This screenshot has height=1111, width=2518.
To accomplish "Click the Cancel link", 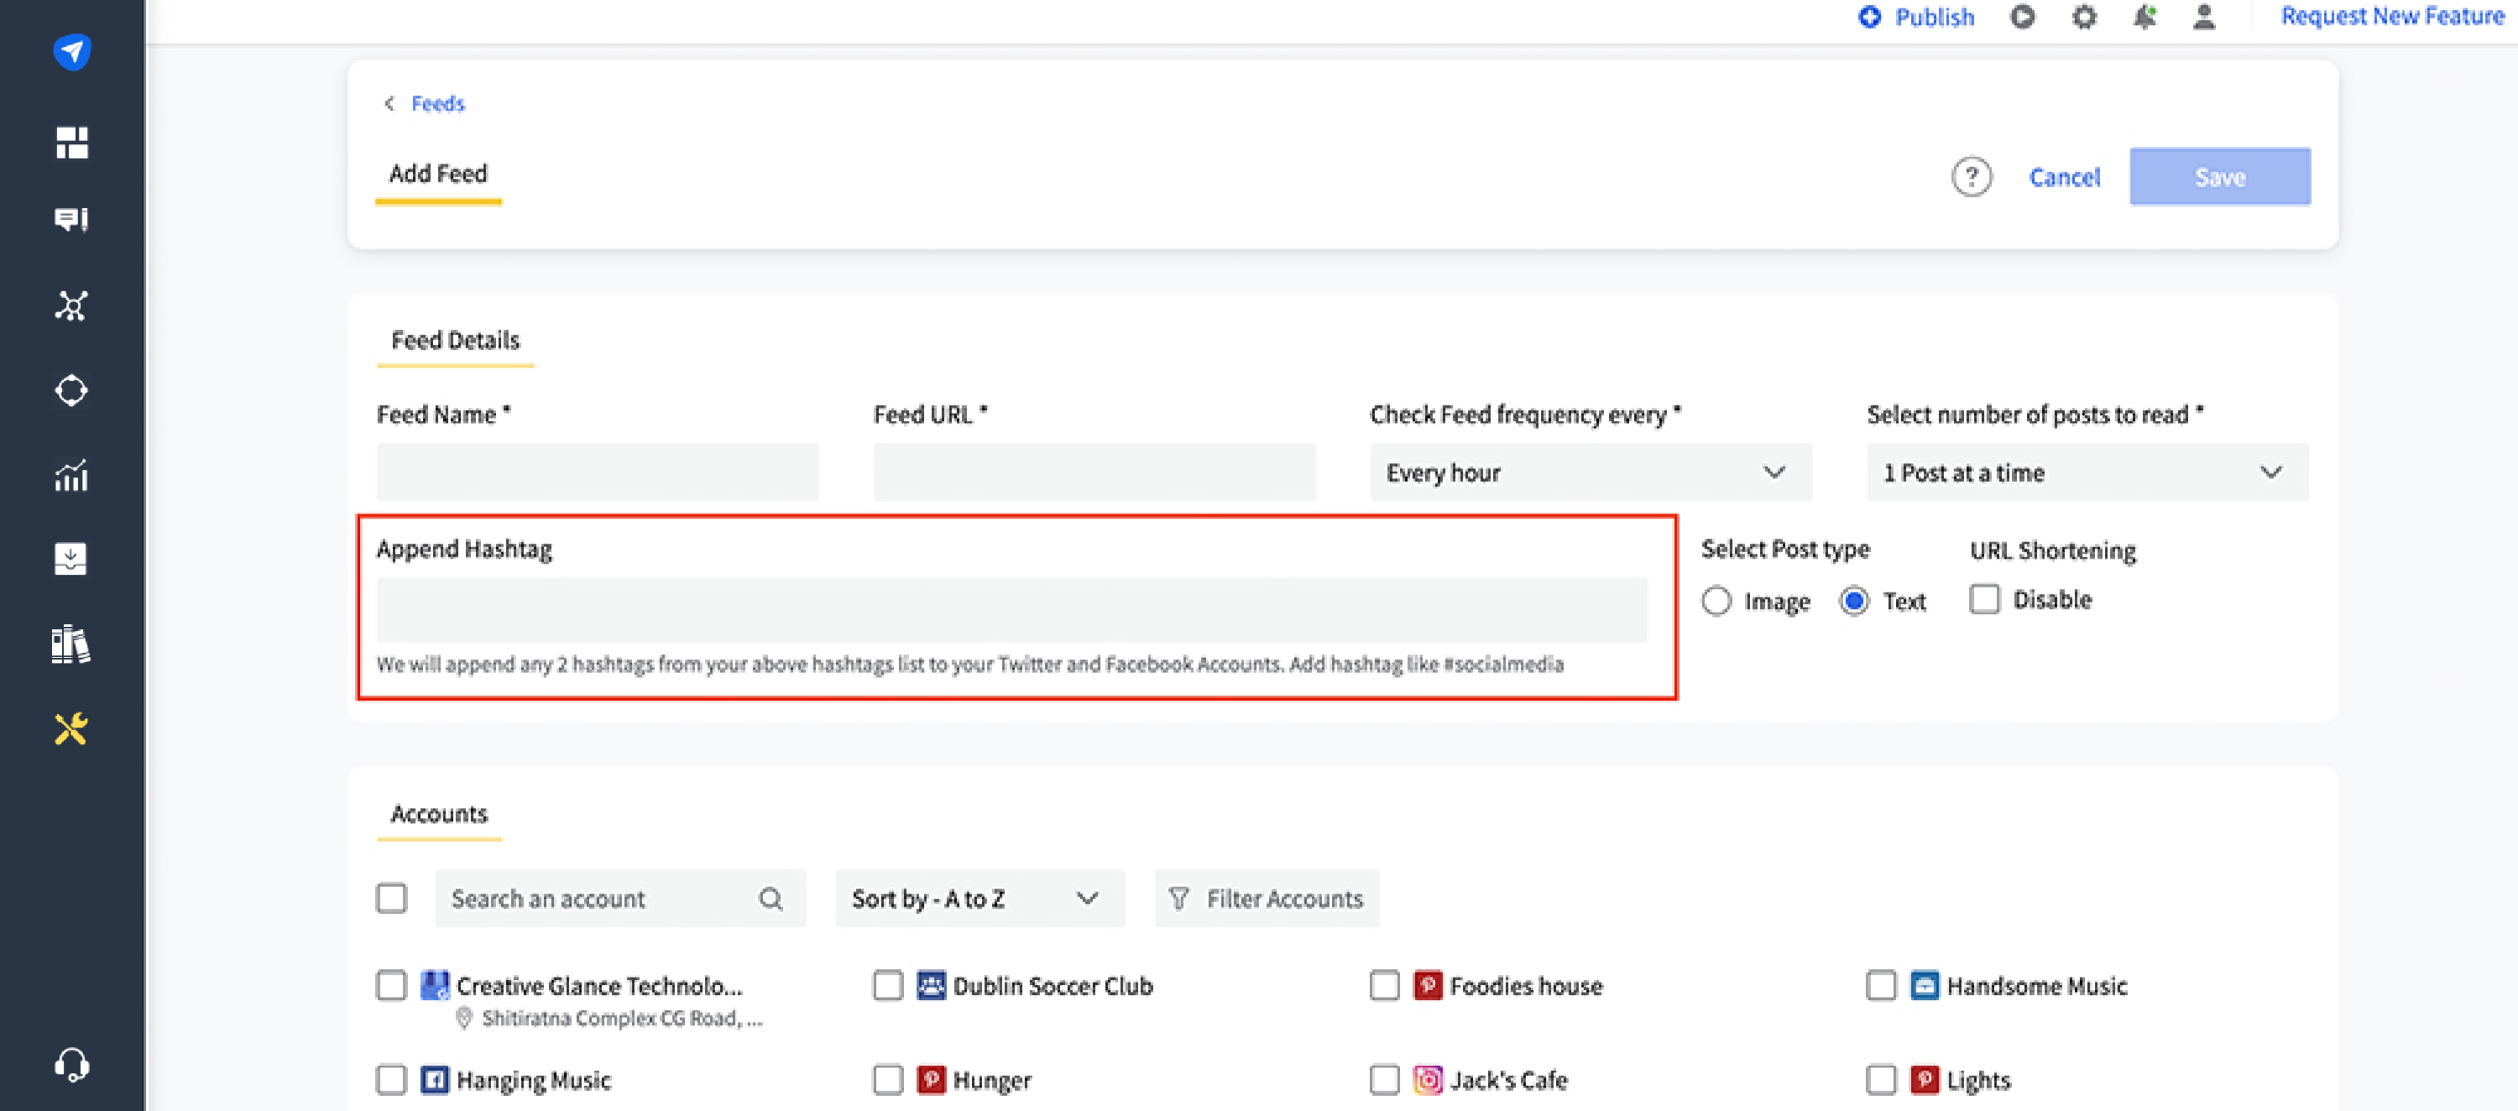I will click(2063, 177).
